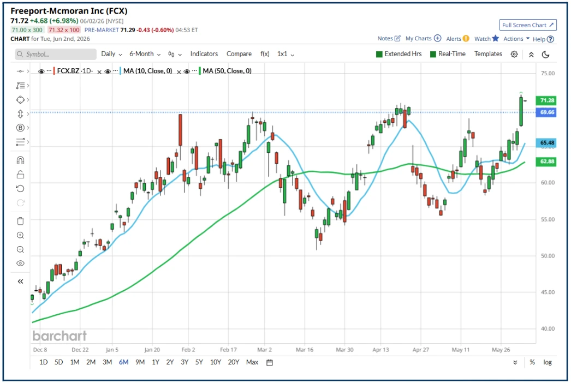Open the Fibonacci lines tool
Image resolution: width=571 pixels, height=383 pixels.
20,142
